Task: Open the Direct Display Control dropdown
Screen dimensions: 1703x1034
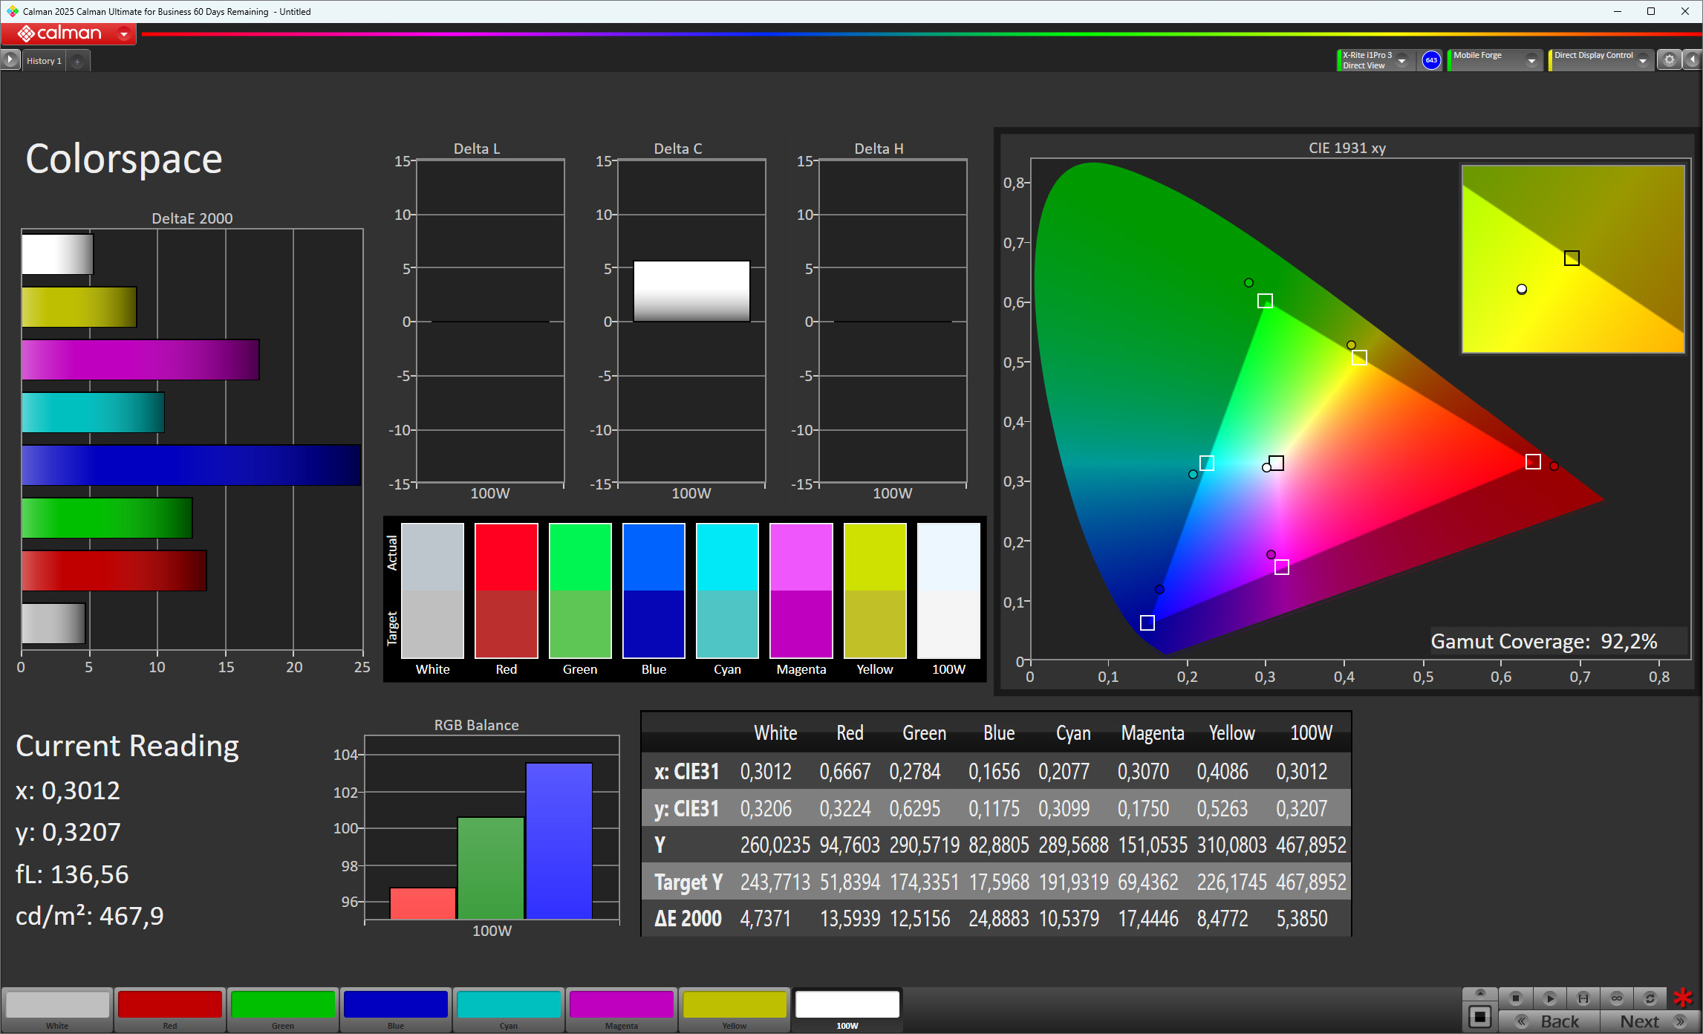Action: [1642, 61]
